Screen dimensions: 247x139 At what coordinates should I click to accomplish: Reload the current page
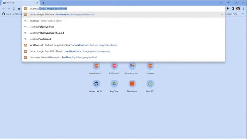[14, 8]
